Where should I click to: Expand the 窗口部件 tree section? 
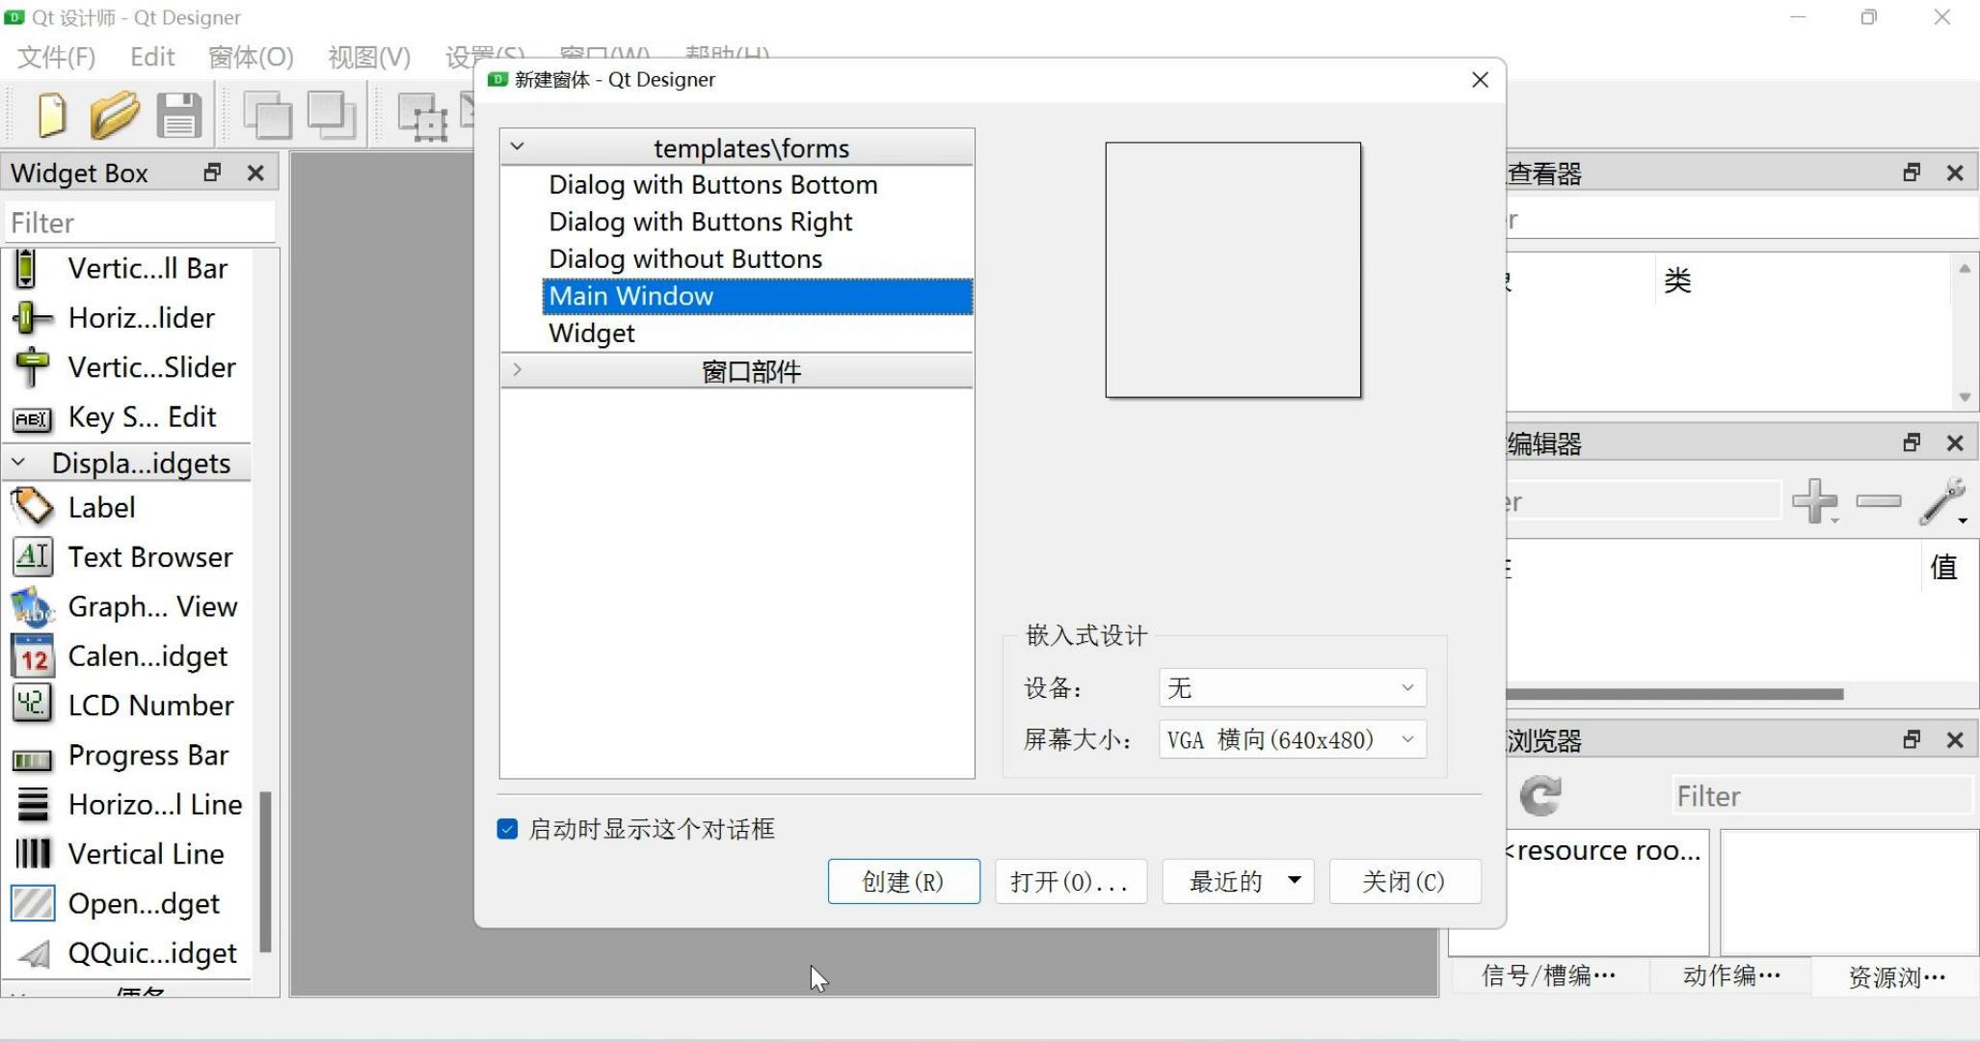518,370
